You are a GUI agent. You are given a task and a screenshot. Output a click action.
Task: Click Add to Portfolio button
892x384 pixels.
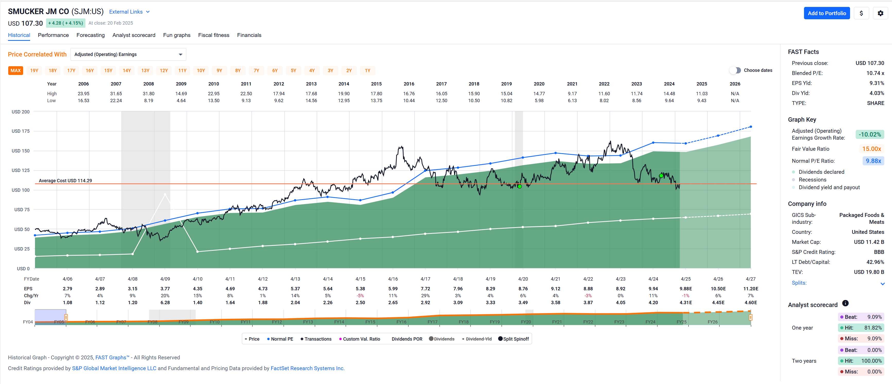click(827, 13)
